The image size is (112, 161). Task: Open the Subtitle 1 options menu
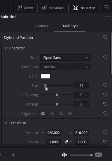[x=108, y=16]
